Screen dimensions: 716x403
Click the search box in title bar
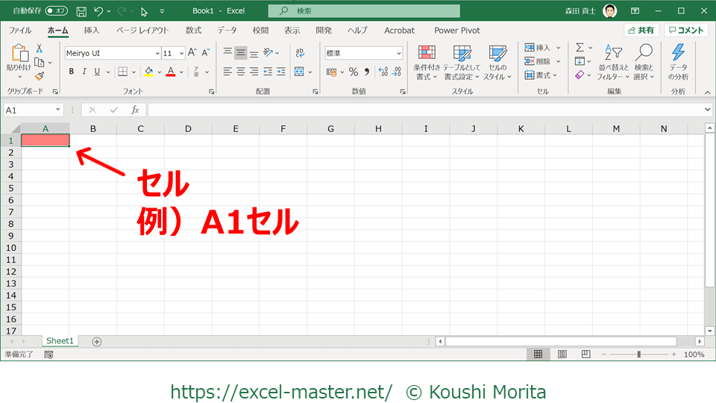tap(364, 11)
